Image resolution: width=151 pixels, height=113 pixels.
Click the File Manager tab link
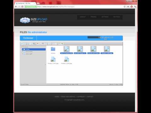pos(28,38)
